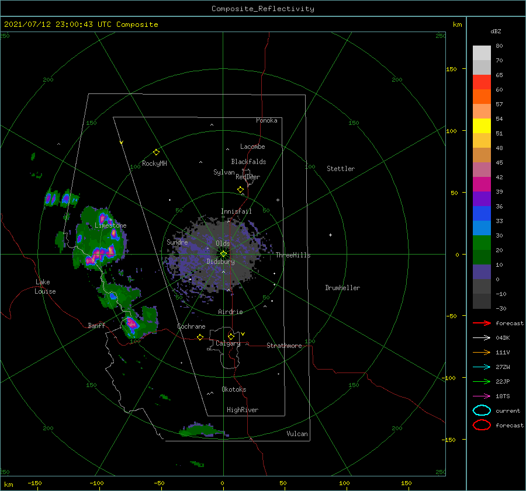
Task: Select the red swatch in dBZ scale
Action: point(482,82)
